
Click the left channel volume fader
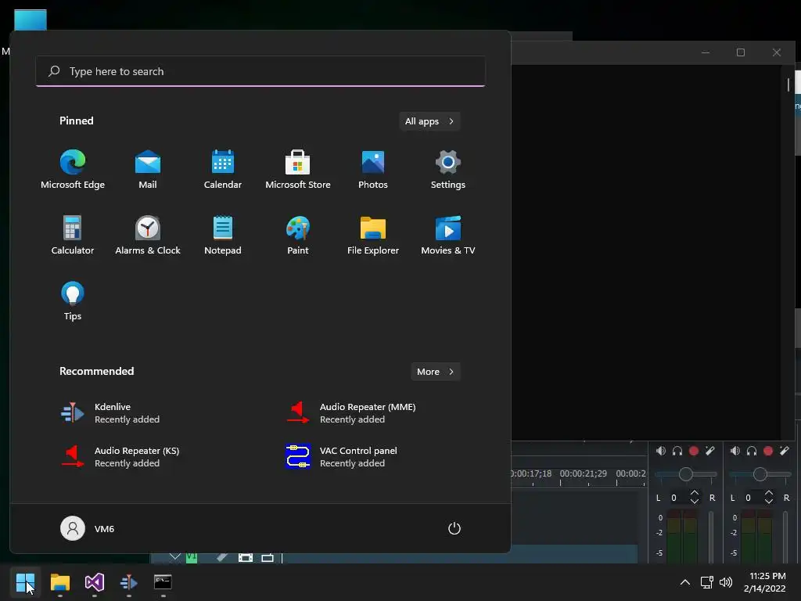tap(710, 537)
